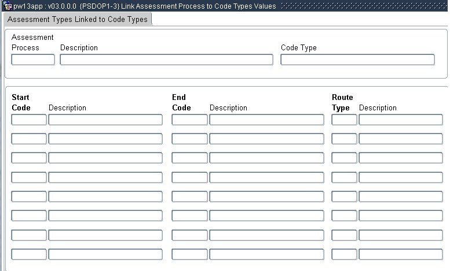Image resolution: width=450 pixels, height=271 pixels.
Task: Click the first row Start Code field
Action: (x=29, y=120)
